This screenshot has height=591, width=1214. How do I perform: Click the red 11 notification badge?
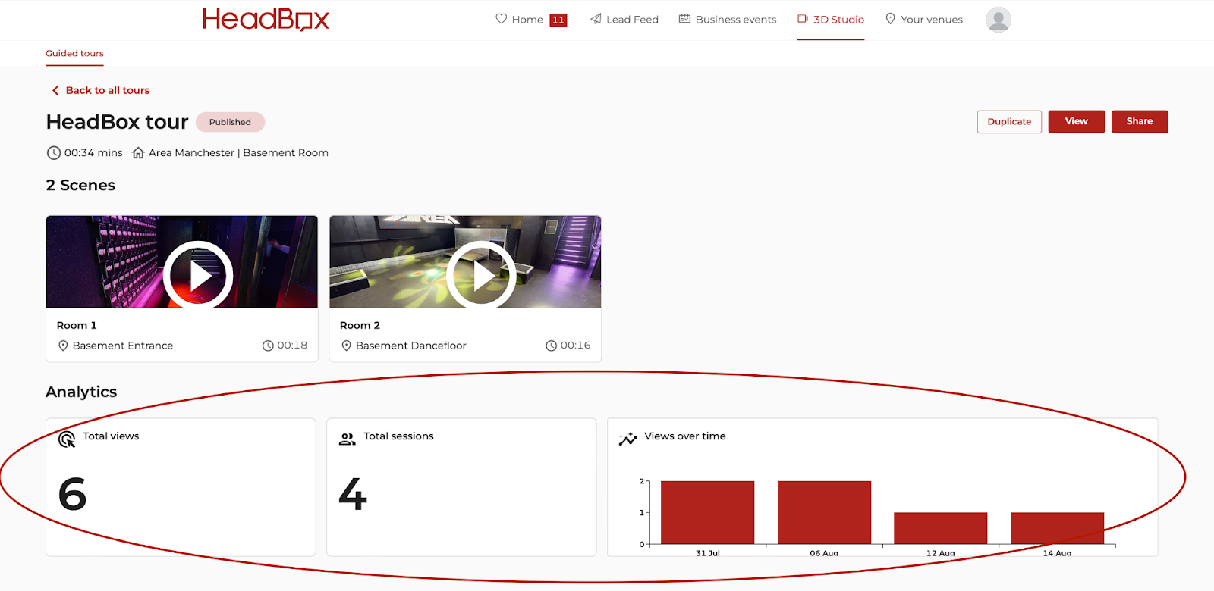(x=558, y=20)
